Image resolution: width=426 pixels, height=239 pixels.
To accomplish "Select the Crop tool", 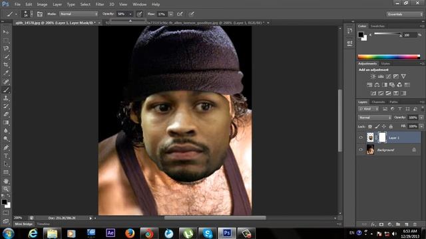I will [x=6, y=65].
